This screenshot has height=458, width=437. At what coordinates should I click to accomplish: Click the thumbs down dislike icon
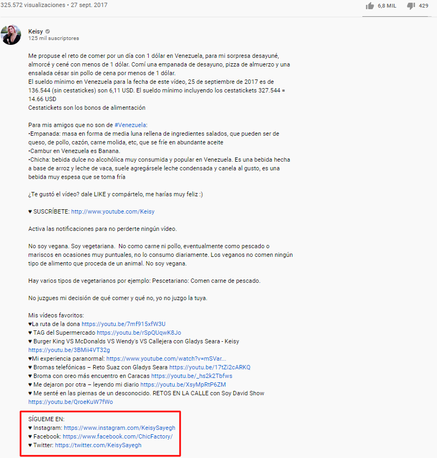(x=411, y=6)
